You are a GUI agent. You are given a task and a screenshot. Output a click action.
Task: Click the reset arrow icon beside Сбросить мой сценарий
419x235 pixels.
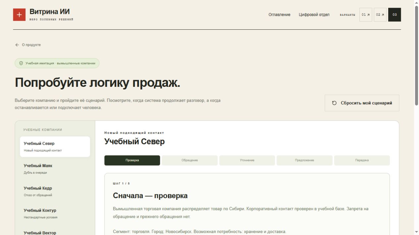334,103
